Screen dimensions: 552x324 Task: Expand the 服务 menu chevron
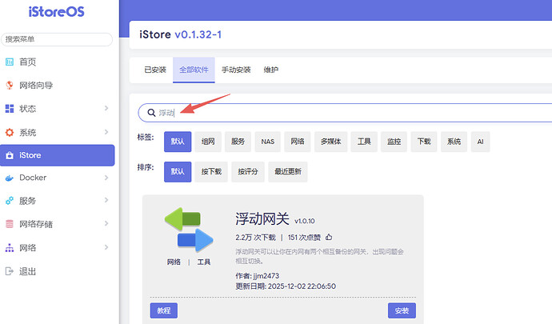106,200
